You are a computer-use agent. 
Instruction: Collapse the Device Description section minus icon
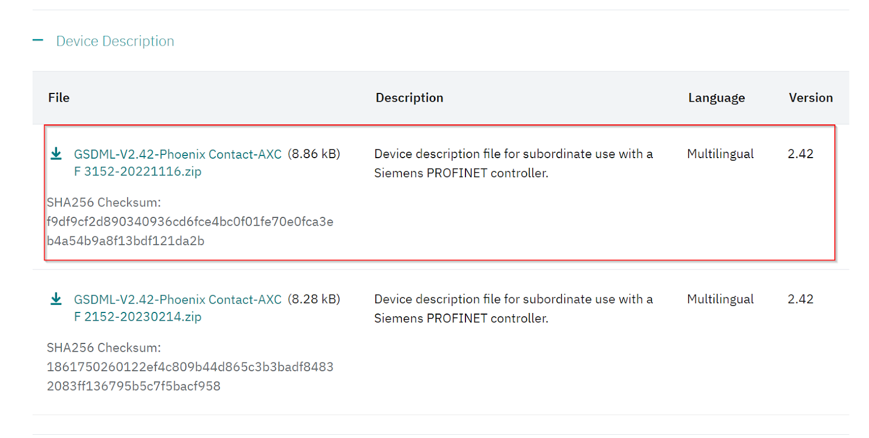click(x=38, y=40)
